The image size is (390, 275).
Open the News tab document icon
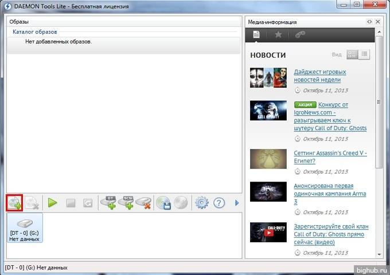coord(256,34)
